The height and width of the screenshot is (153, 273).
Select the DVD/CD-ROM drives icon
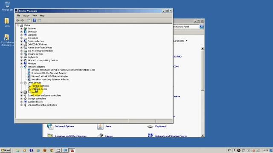pyautogui.click(x=25, y=44)
